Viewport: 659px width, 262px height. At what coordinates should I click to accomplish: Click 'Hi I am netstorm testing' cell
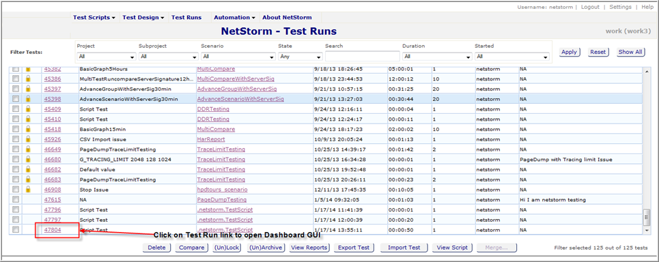(x=580, y=199)
